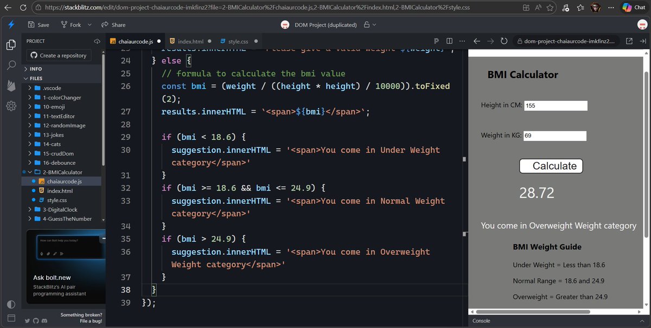Go back in the preview pane

click(477, 41)
